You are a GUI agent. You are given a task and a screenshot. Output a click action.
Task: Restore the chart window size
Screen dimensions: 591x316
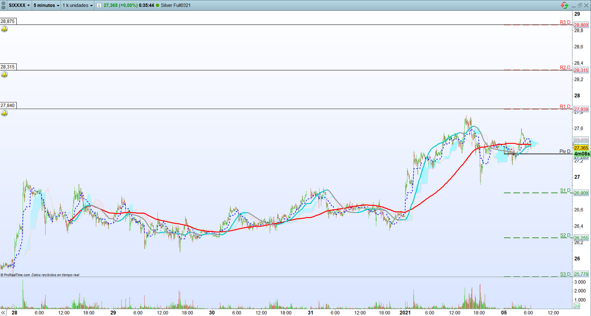pos(580,5)
